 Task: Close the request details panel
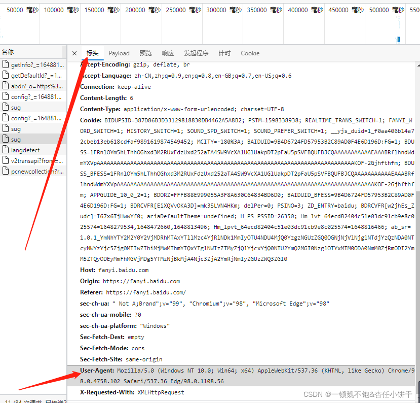(74, 53)
